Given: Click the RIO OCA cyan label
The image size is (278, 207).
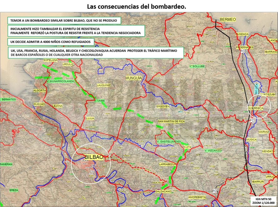Looking at the screenshot, I should pyautogui.click(x=257, y=89).
